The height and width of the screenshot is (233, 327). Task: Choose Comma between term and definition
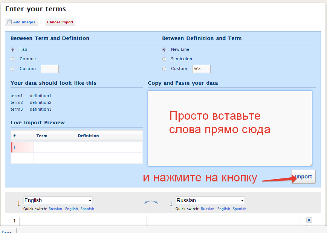pos(13,59)
